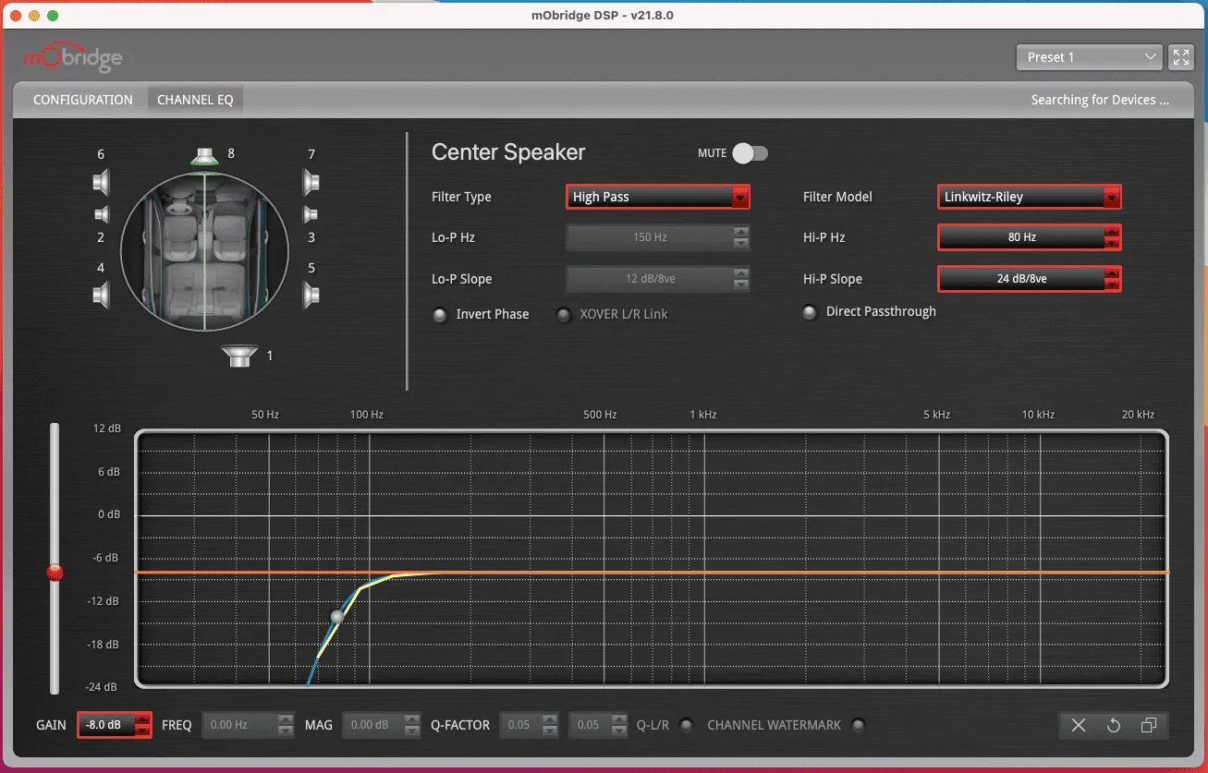Select speaker 2 in the car diagram

pos(102,215)
